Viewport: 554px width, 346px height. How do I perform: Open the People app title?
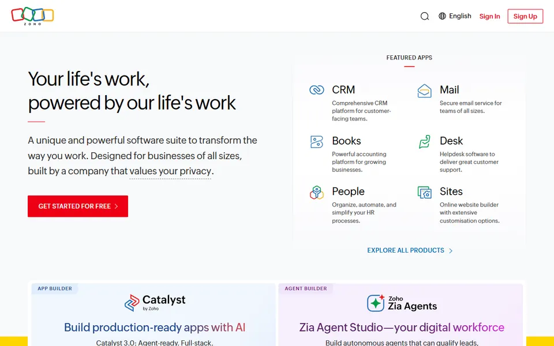(x=348, y=191)
